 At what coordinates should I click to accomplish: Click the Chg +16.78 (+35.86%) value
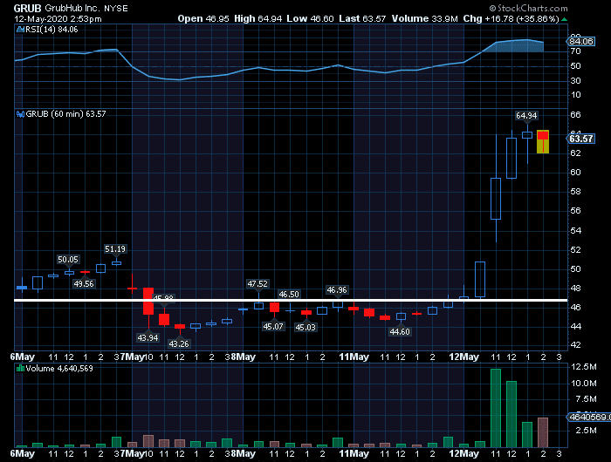coord(511,18)
